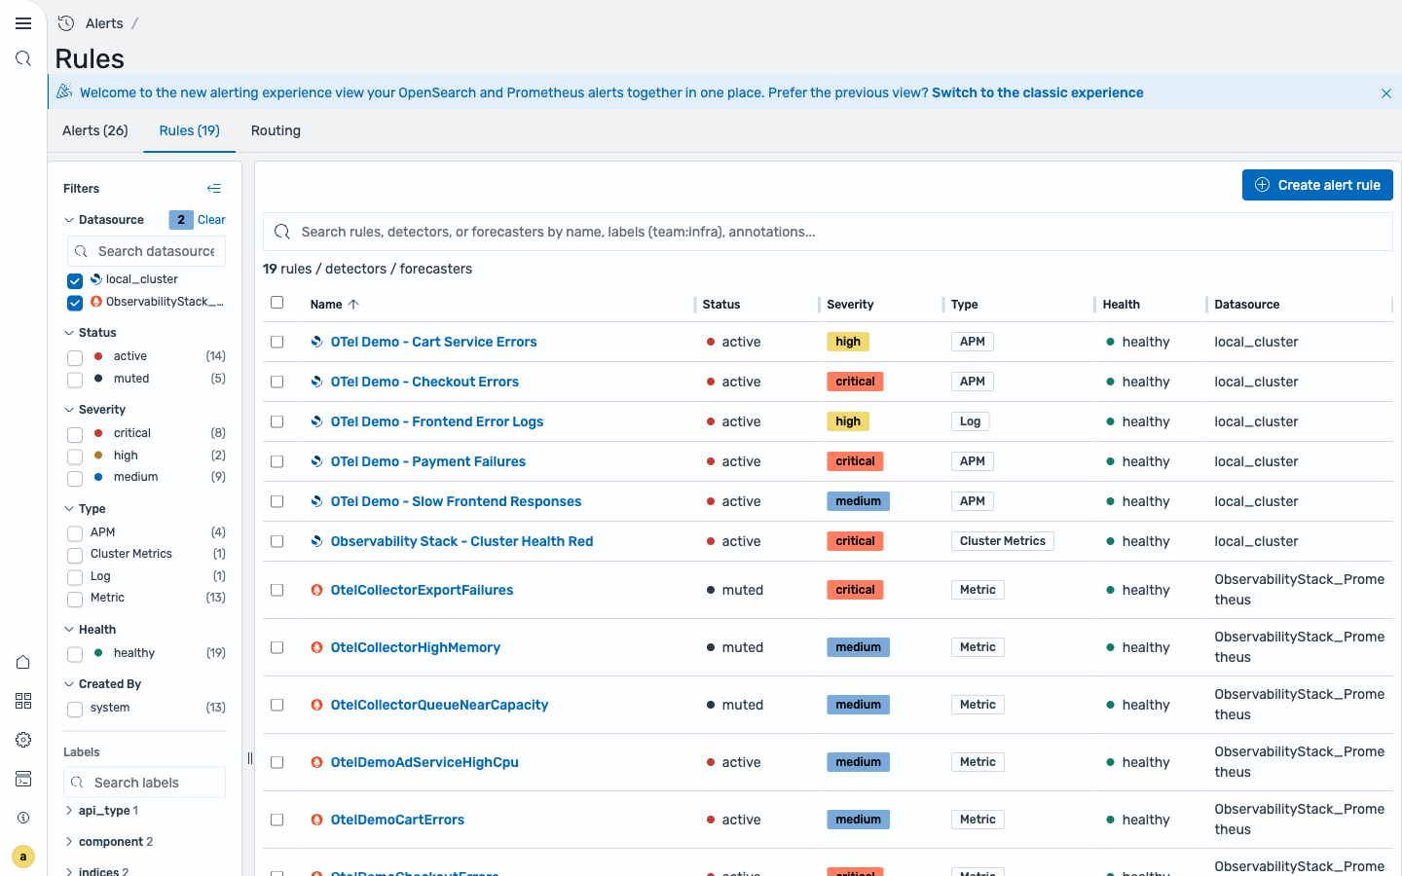Open the info help icon in sidebar
Image resolution: width=1402 pixels, height=876 pixels.
23,818
